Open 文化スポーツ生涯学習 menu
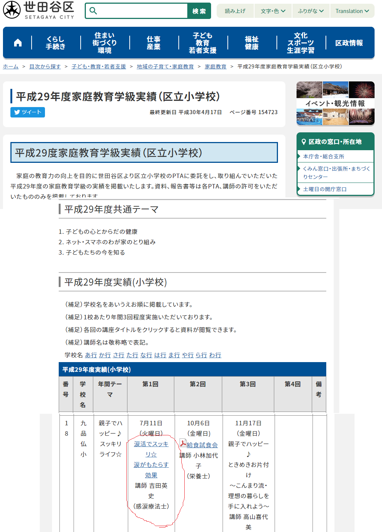This screenshot has width=382, height=532. (301, 43)
